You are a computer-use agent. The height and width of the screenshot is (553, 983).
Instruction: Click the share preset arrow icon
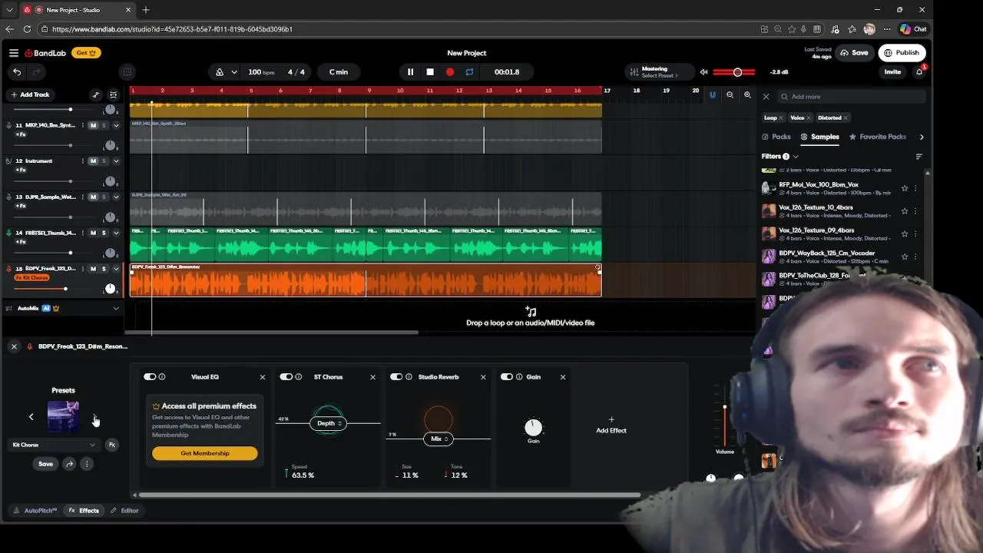click(69, 465)
